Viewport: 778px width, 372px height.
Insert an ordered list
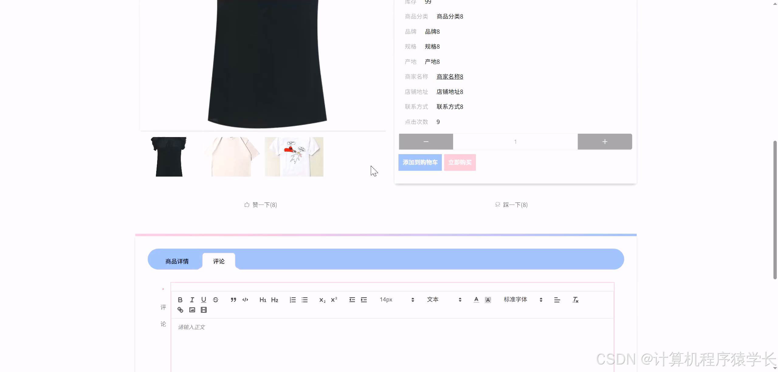(x=292, y=300)
